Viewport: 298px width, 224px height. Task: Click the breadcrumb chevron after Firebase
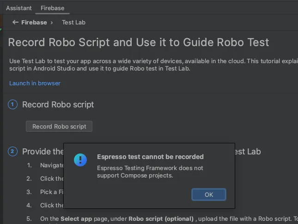tap(52, 22)
